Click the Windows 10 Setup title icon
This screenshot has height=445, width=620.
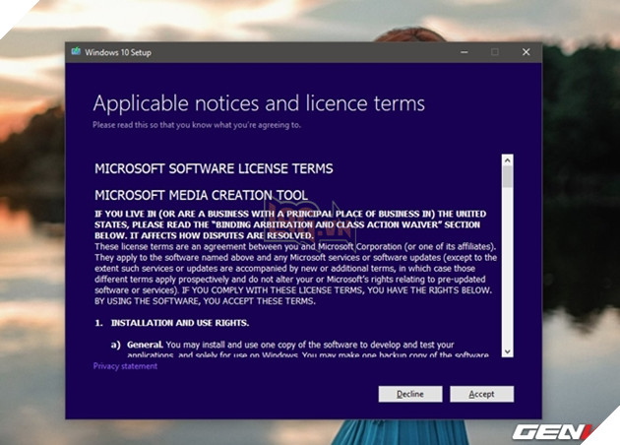[76, 52]
